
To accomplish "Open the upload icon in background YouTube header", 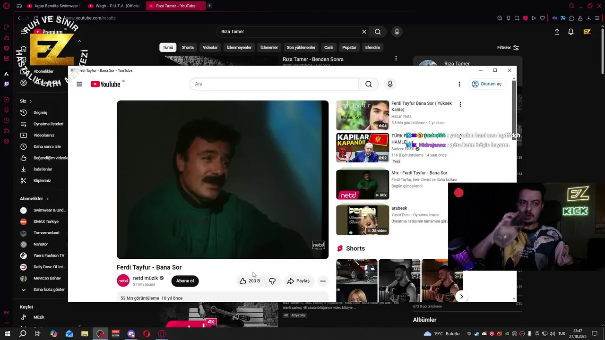I will click(x=557, y=32).
